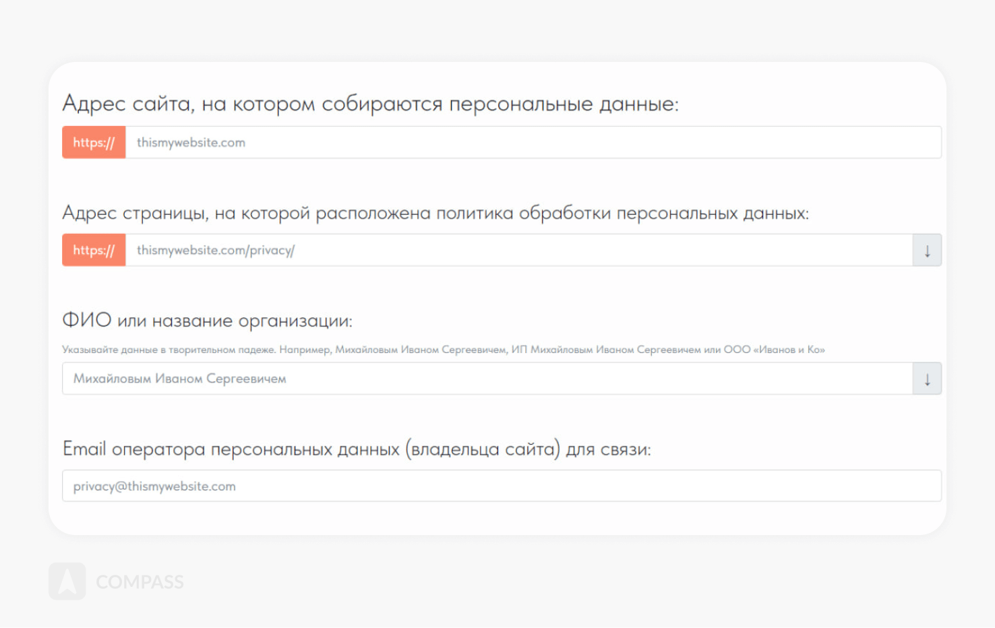
Task: Click the down arrow in the privacy policy field
Action: click(x=927, y=251)
